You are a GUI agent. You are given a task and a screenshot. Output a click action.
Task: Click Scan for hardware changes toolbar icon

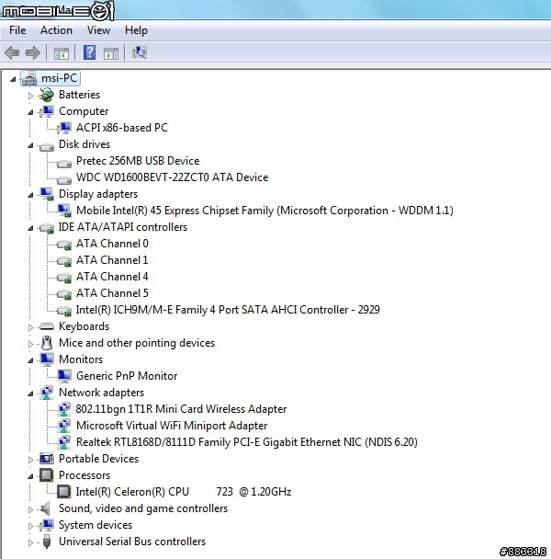(x=139, y=52)
